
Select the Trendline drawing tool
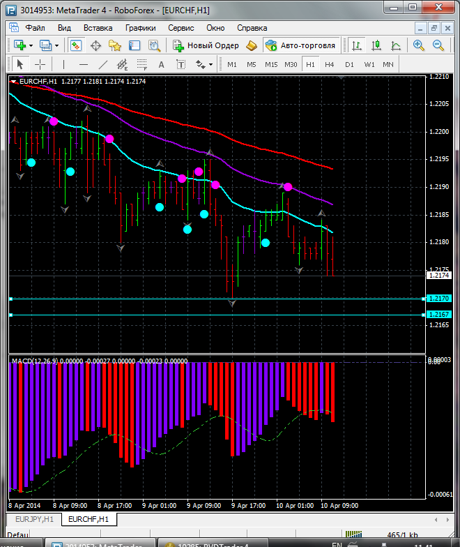[x=103, y=64]
